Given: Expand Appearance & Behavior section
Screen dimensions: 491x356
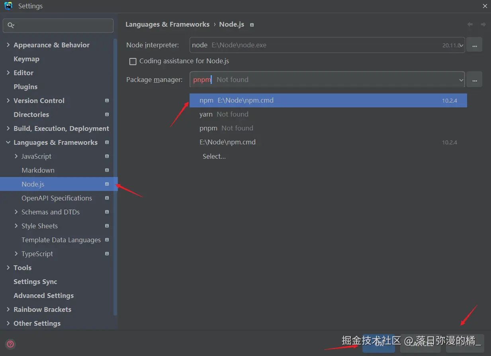Looking at the screenshot, I should pos(8,45).
